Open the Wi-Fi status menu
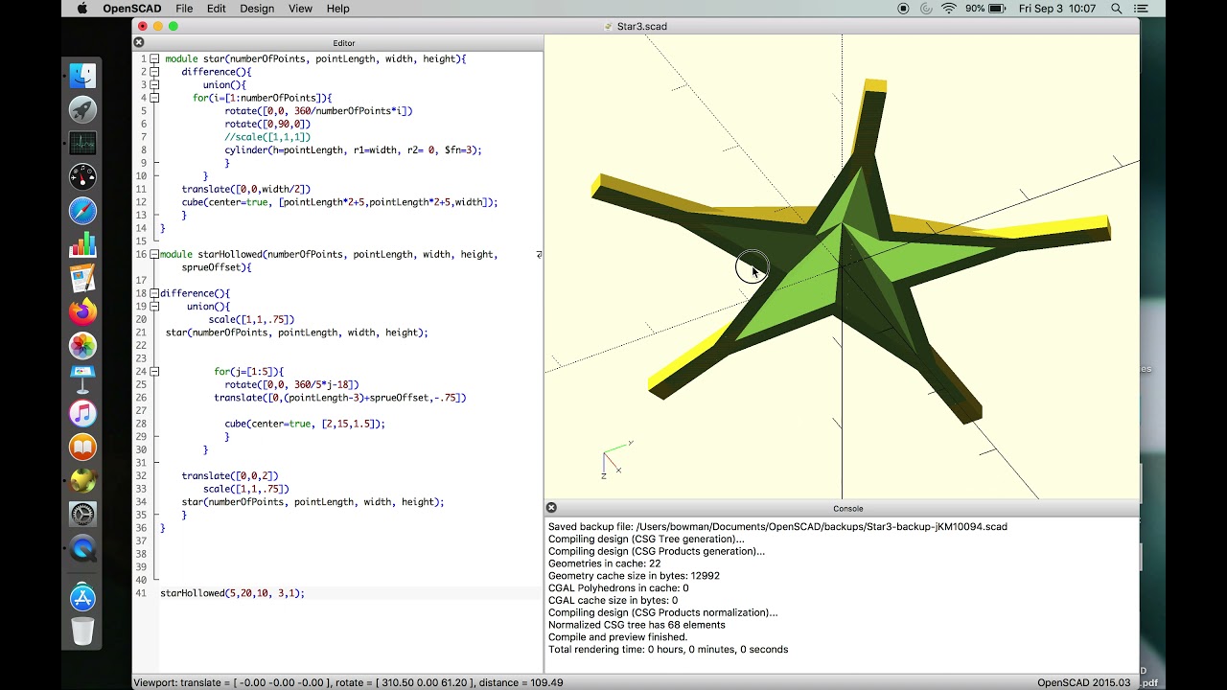The image size is (1227, 690). [x=949, y=9]
